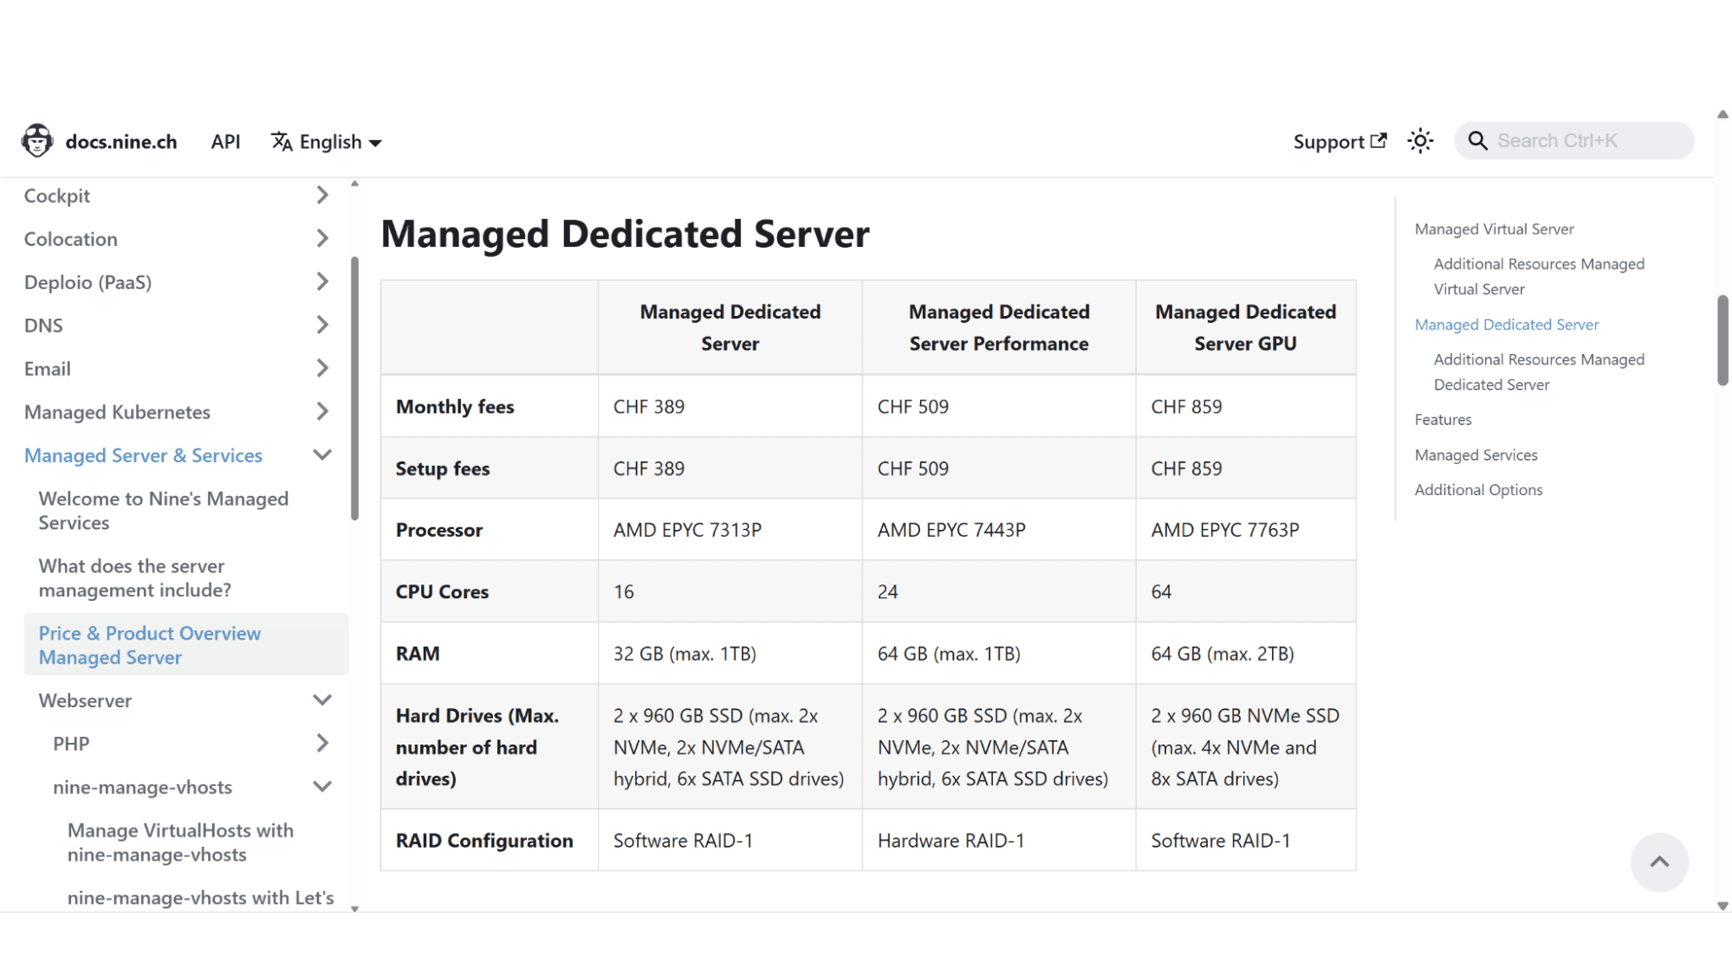Click the Managed Dedicated Server GPU column header
Screen dimensions: 1732x974
point(1245,327)
